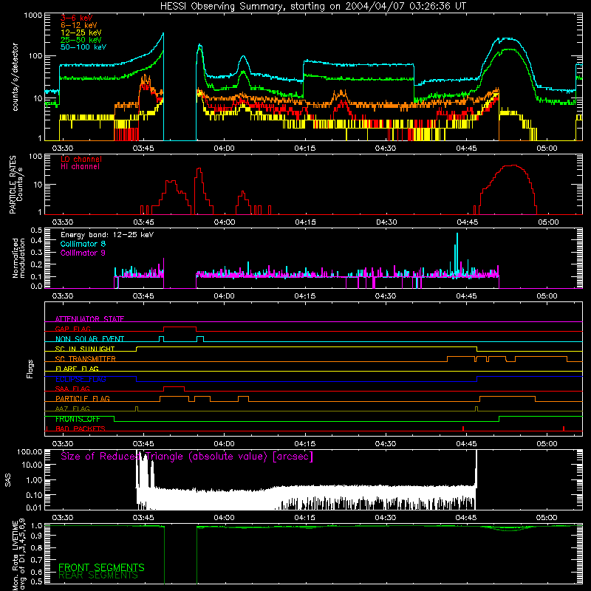Click the Normalized modulation axis label
The height and width of the screenshot is (591, 591).
tap(19, 258)
